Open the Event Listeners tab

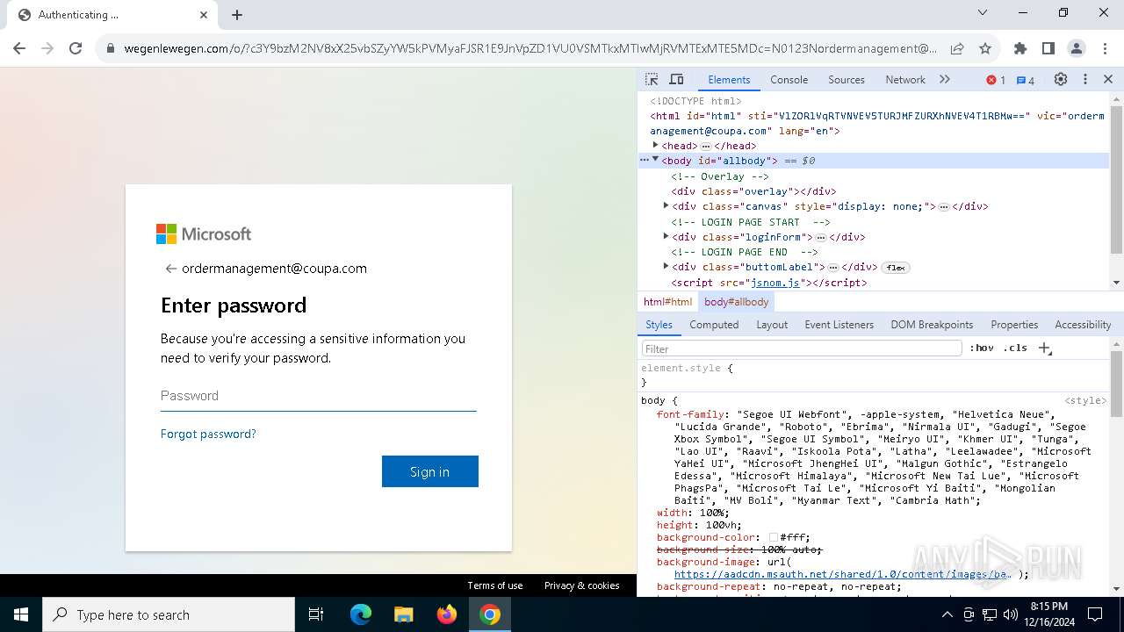839,325
